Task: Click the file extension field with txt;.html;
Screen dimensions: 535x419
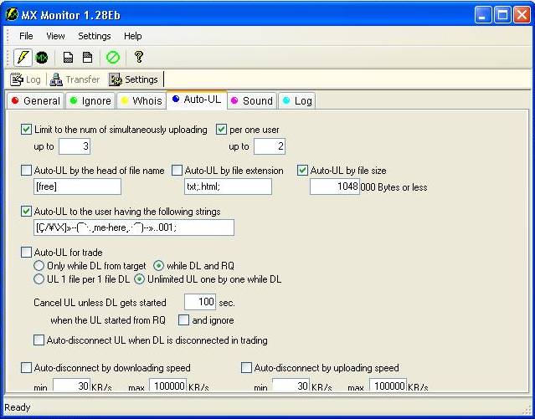Action: pyautogui.click(x=229, y=187)
